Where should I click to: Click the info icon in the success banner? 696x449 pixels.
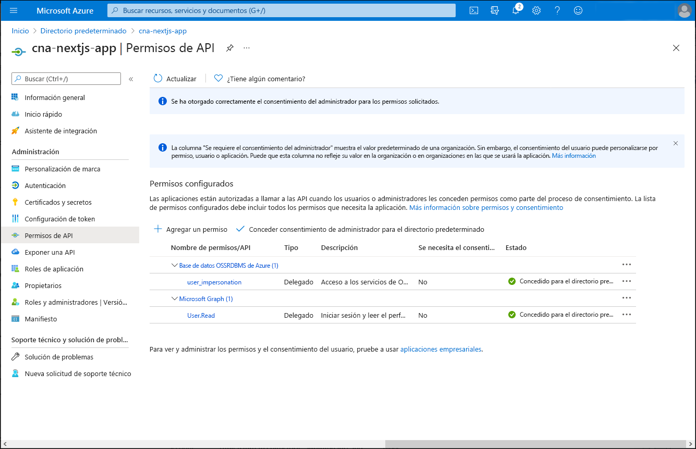point(162,101)
